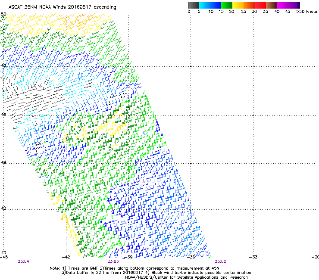Click the latitude label '46'
The height and width of the screenshot is (280, 319).
[3, 115]
